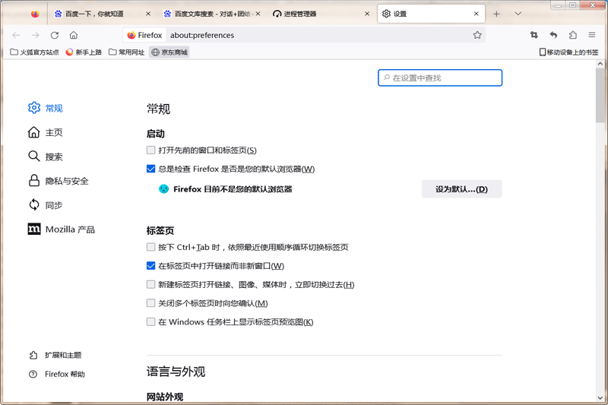Go back with the back arrow

16,35
